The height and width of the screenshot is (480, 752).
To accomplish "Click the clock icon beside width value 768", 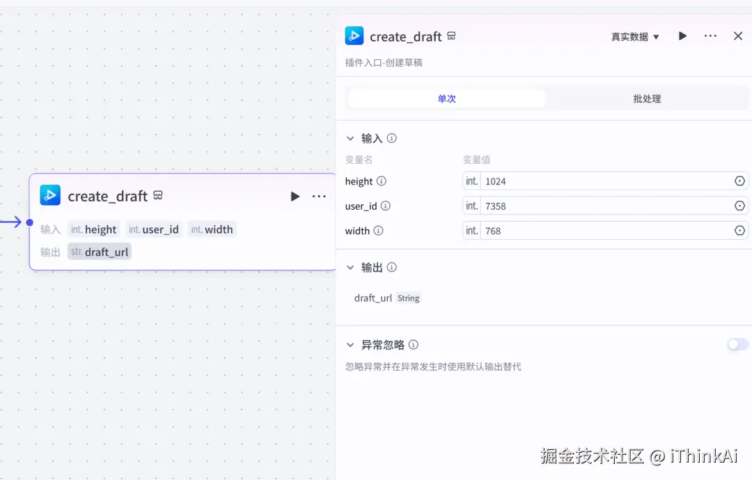I will 739,230.
